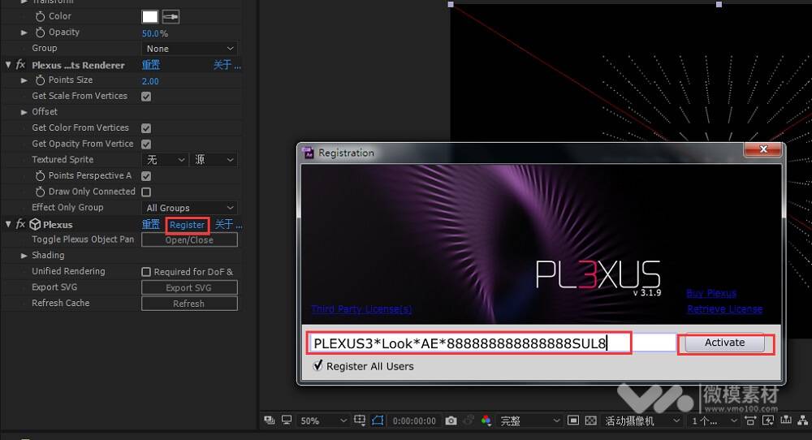
Task: Click Activate button
Action: click(724, 343)
